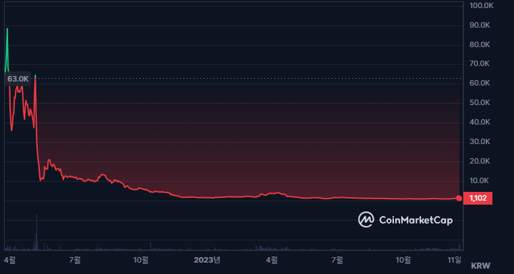Click the 90.0K axis label
The image size is (514, 274).
pyautogui.click(x=480, y=25)
